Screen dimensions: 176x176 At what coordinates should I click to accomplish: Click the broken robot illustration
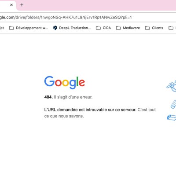172,100
